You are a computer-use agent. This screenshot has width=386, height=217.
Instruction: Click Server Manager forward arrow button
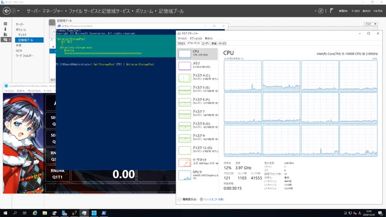pyautogui.click(x=14, y=11)
